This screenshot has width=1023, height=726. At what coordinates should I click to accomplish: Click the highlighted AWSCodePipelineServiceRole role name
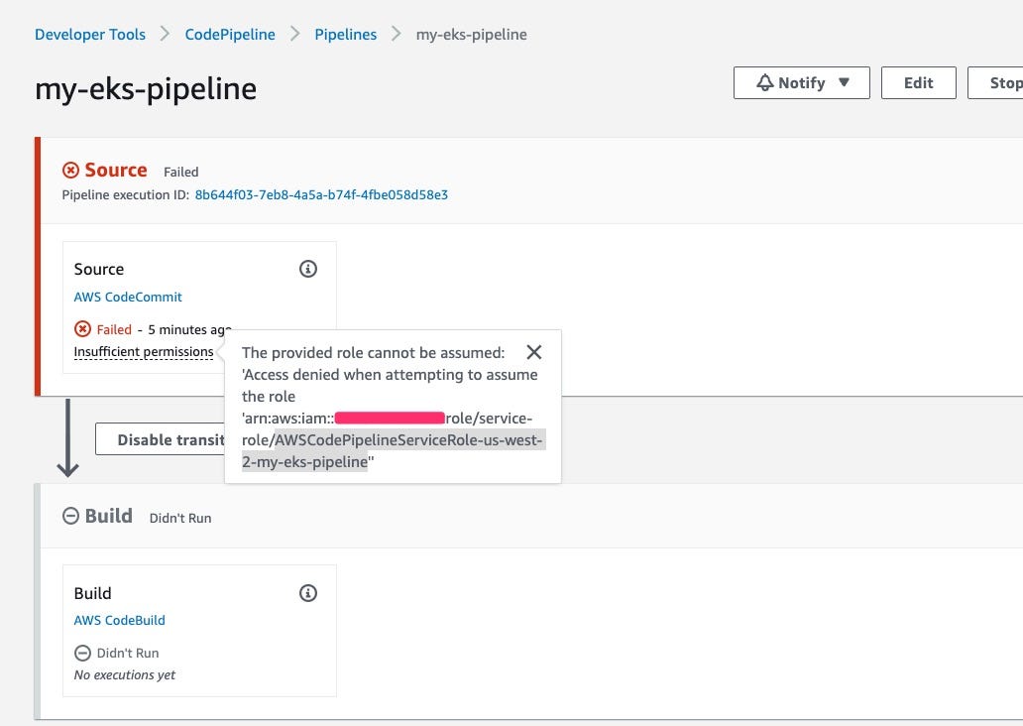pos(394,450)
